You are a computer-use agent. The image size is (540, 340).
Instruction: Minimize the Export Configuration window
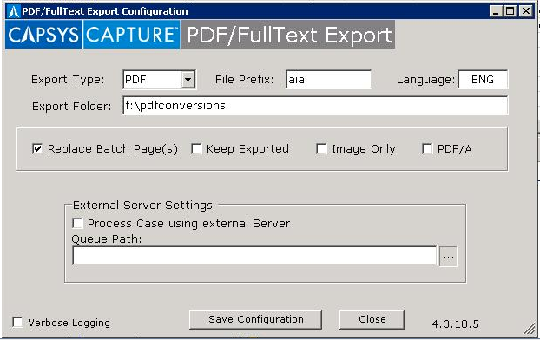(x=496, y=11)
